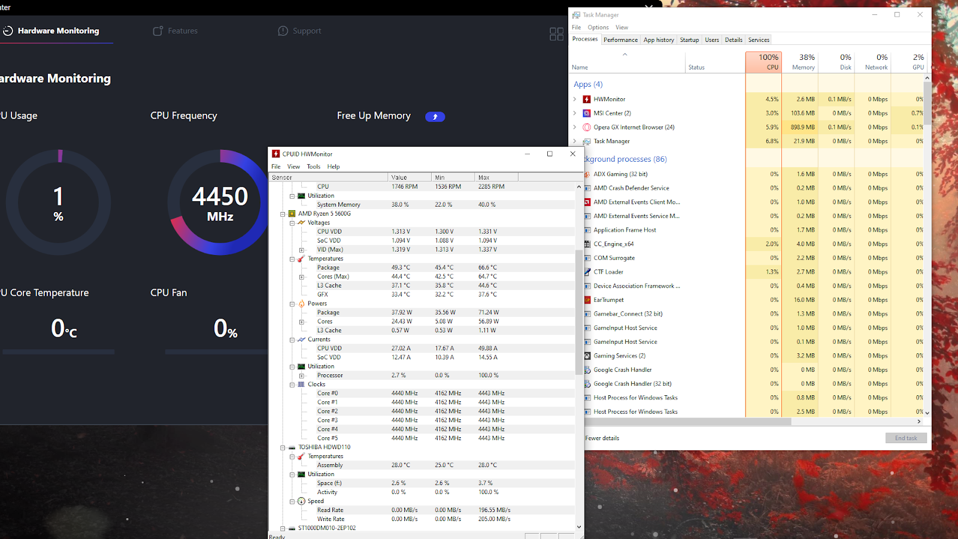This screenshot has height=539, width=958.
Task: Select the Write Rate row under TOSHIBA
Action: 422,519
